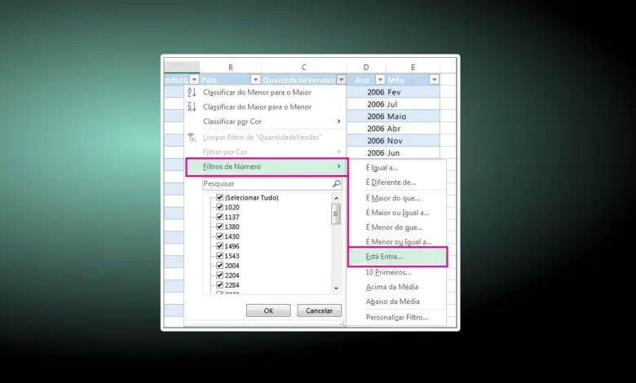Click the value list scrollbar down arrow
The height and width of the screenshot is (383, 636).
click(336, 288)
